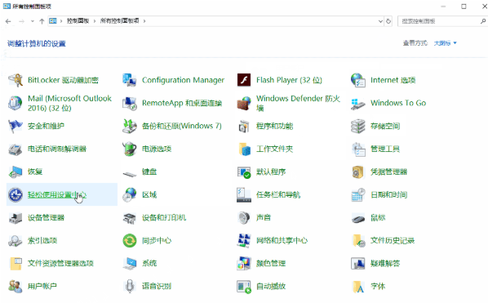Open the Windows Defender 防火墙 icon
Image resolution: width=488 pixels, height=303 pixels.
(x=244, y=103)
